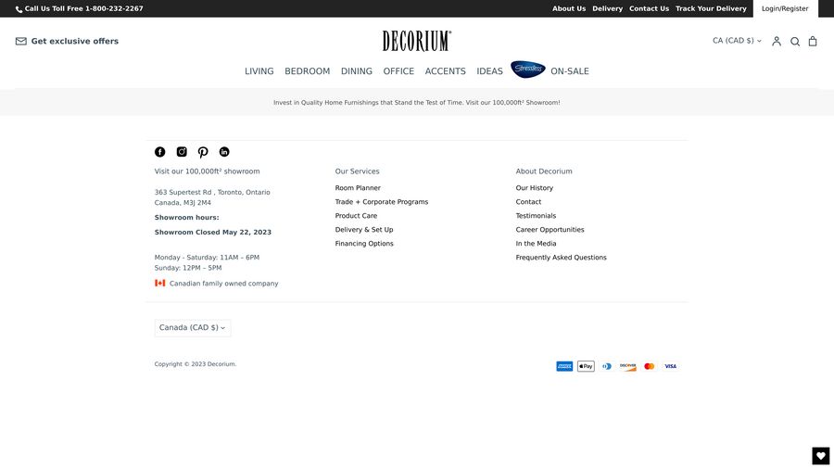Image resolution: width=834 pixels, height=469 pixels.
Task: Click the American Express payment icon
Action: point(564,366)
